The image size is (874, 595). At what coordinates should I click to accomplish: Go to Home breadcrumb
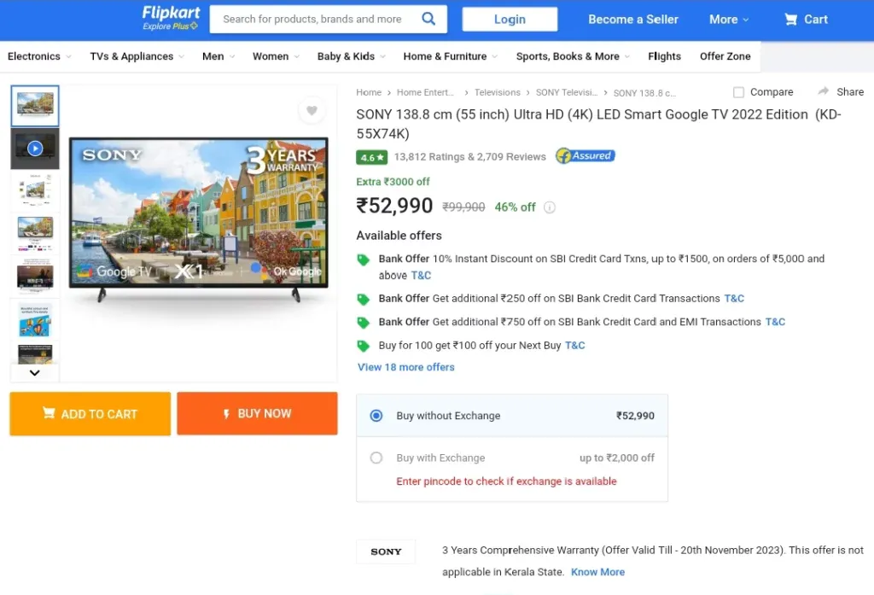[369, 92]
